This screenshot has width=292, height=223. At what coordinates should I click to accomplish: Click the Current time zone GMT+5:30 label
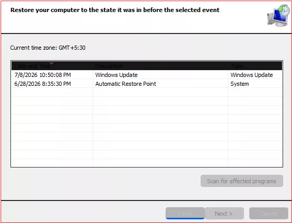tap(48, 48)
